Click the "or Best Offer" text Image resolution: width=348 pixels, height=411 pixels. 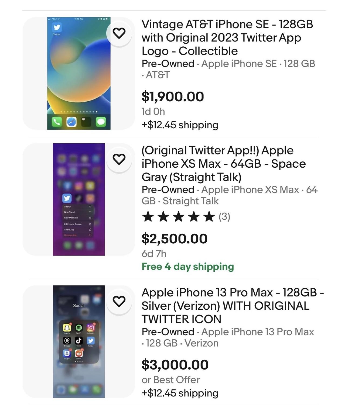[170, 380]
